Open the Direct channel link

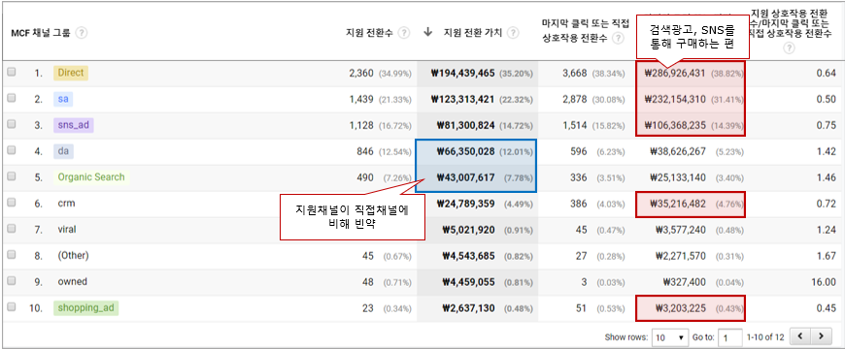(x=71, y=73)
